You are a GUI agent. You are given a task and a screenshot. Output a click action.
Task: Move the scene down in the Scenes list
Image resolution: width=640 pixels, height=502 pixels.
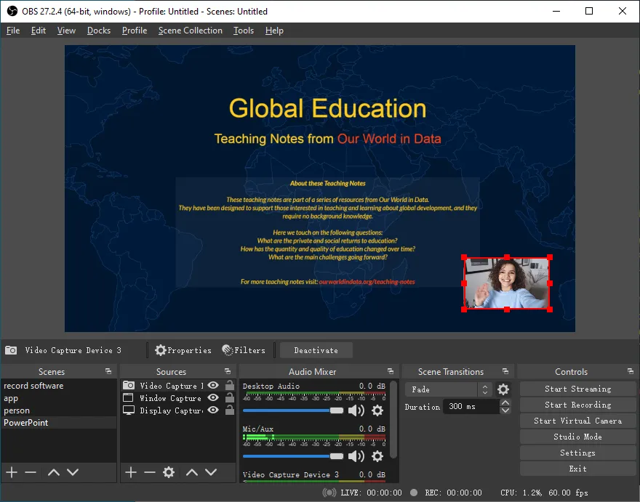coord(73,472)
